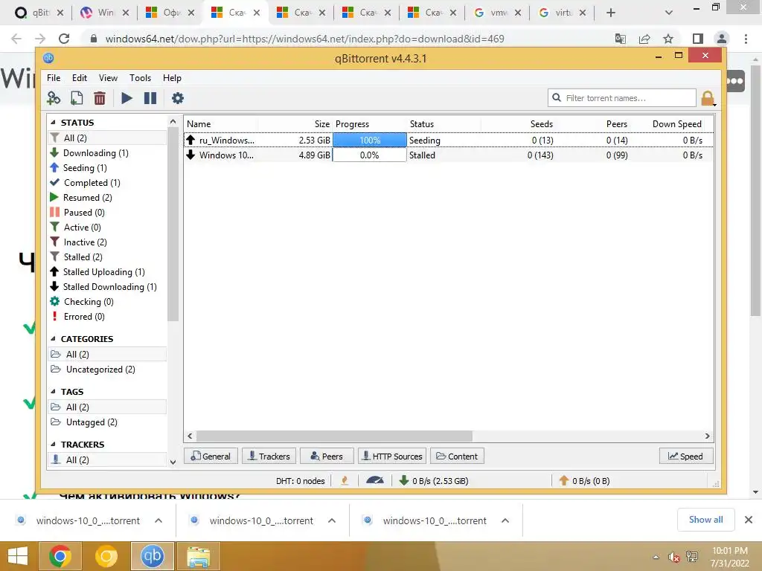Click the Add torrent link toolbar icon
This screenshot has width=762, height=571.
(54, 98)
